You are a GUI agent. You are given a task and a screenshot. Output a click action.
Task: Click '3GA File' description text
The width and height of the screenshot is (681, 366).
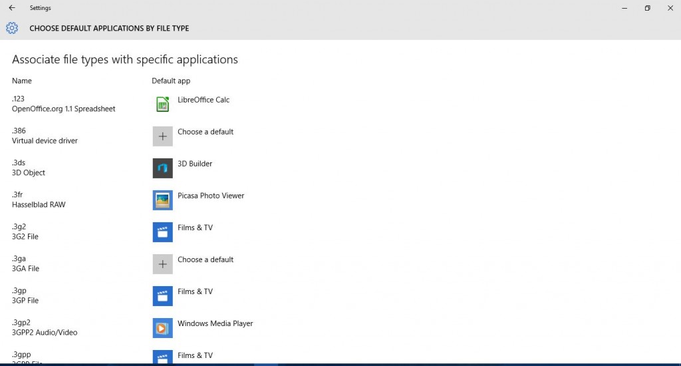click(26, 269)
